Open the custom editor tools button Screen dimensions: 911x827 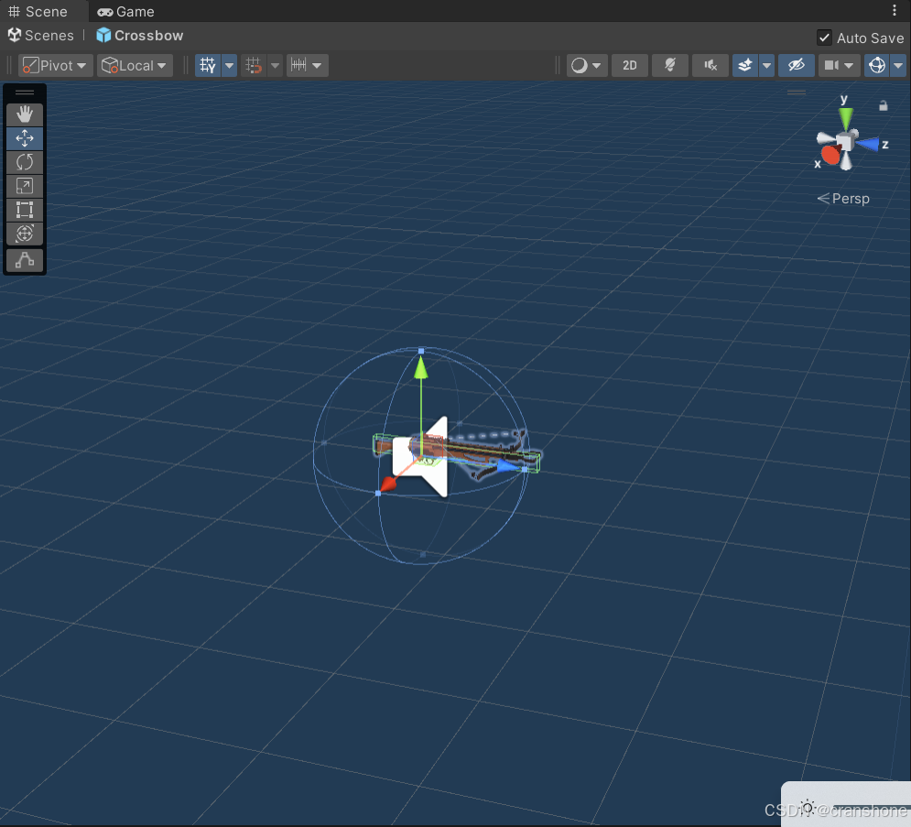25,260
